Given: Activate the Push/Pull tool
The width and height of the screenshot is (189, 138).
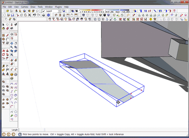Looking at the screenshot, I should (x=7, y=51).
